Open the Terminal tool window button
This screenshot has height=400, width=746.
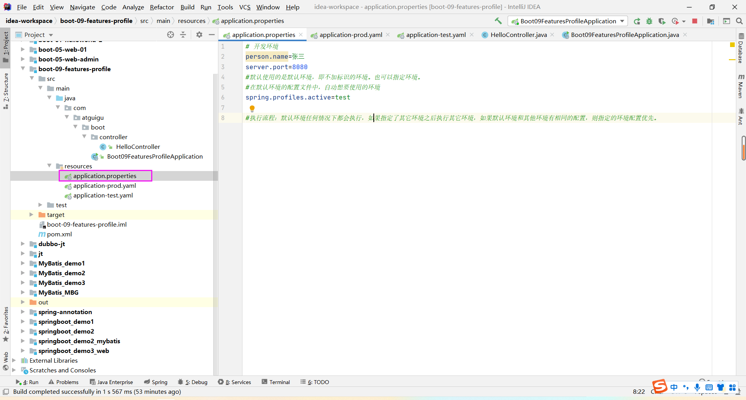[276, 382]
